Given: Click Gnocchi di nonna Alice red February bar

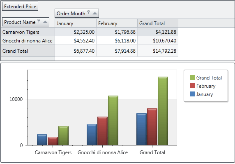Looking at the screenshot, I should click(x=103, y=131).
